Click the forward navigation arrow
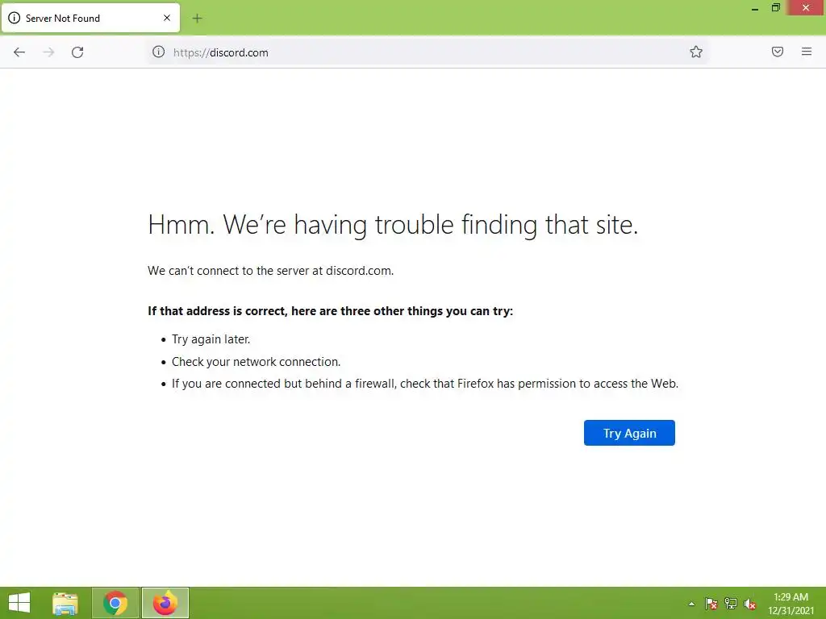Screen dimensions: 826x619 click(x=48, y=52)
